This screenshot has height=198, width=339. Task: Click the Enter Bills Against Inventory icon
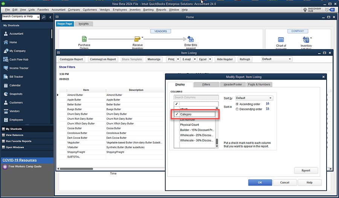click(x=191, y=39)
